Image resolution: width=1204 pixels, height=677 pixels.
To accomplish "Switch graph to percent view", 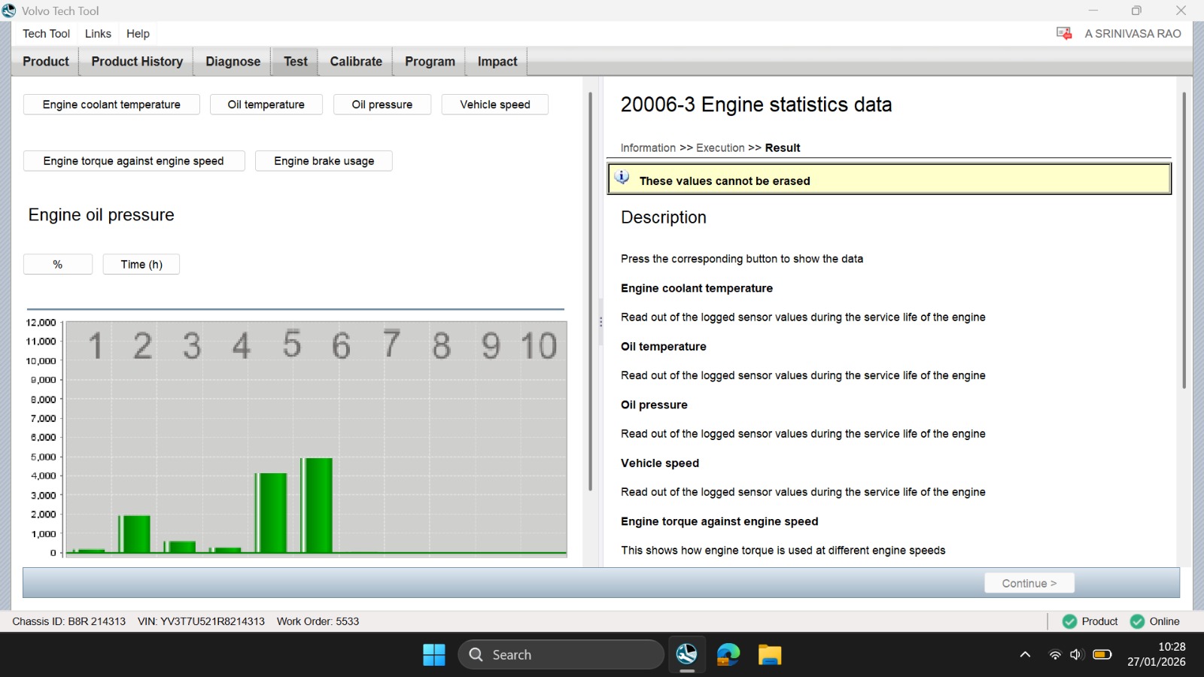I will [x=58, y=264].
